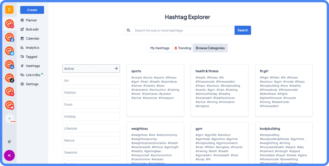
Task: Click #weightlossjourney hashtag text
Action: point(144,139)
